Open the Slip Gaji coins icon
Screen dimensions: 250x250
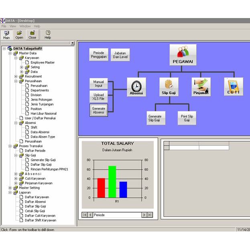coord(169,87)
